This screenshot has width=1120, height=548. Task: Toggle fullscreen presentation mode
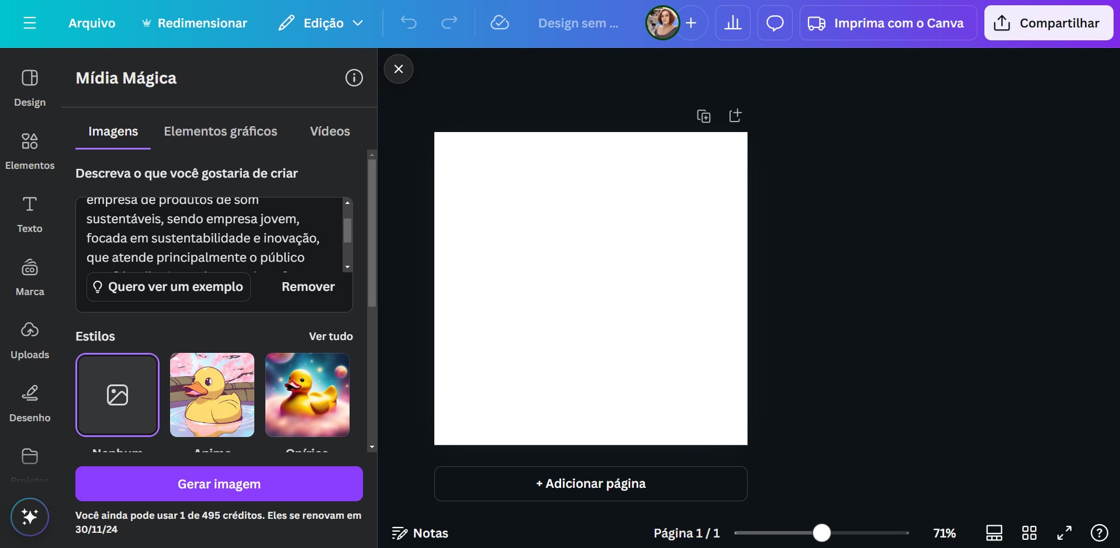tap(1064, 533)
